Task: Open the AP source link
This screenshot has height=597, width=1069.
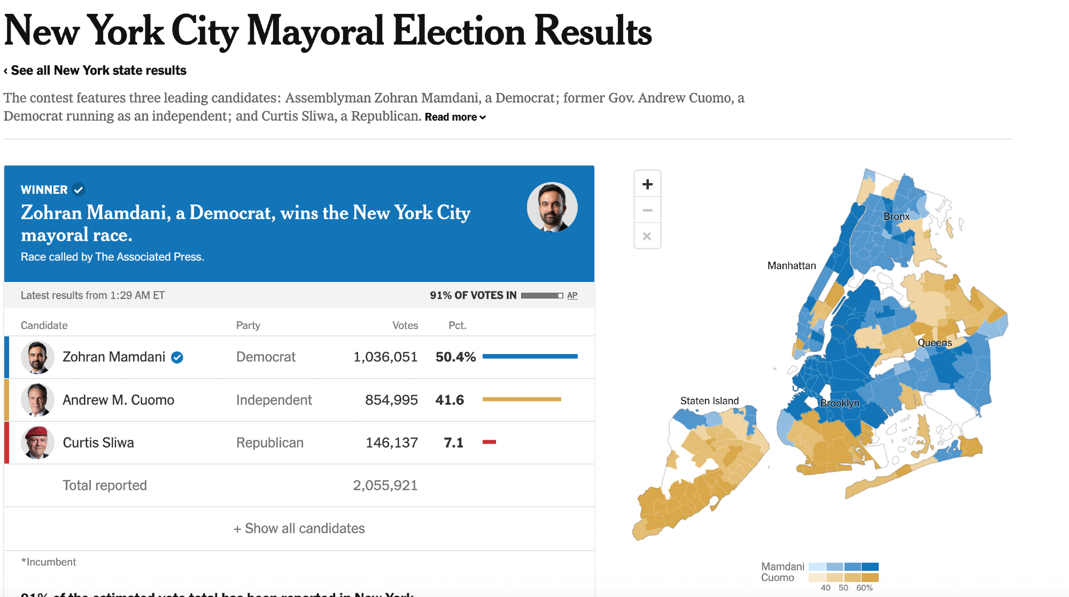Action: pos(572,295)
